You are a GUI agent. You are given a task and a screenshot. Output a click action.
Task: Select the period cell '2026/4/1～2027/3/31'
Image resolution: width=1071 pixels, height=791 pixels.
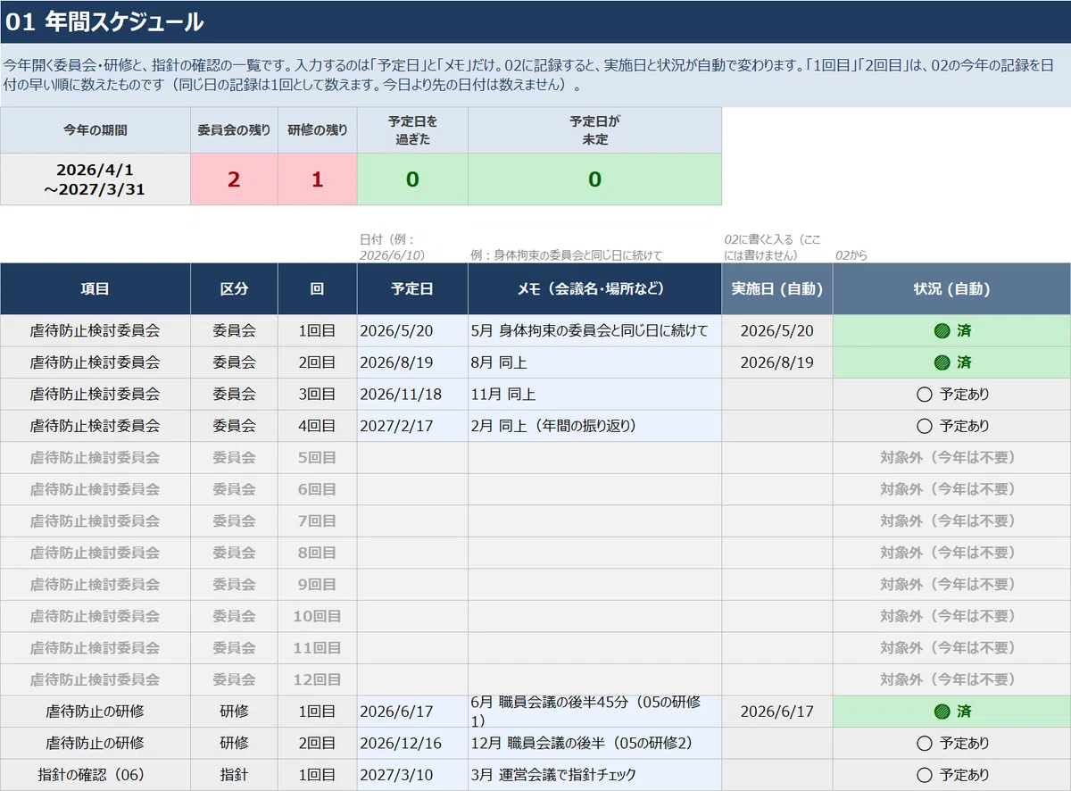coord(95,179)
